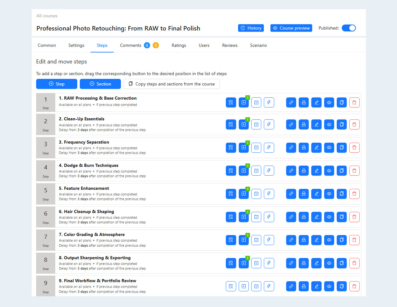
Task: Open video icon for Color Grading step
Action: click(244, 240)
